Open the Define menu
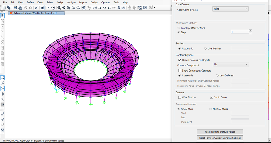Viewport: 271px width, 143px height. pos(31,3)
